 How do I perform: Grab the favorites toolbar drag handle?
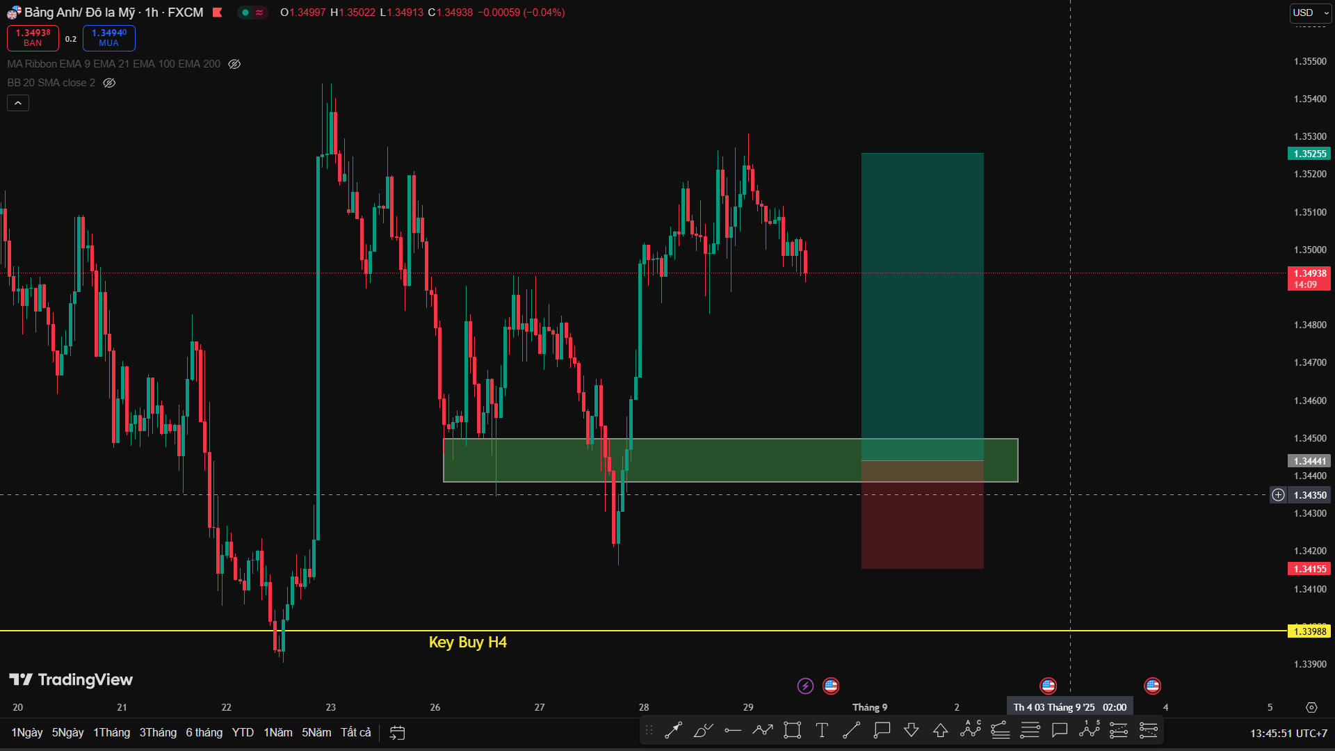pos(649,730)
